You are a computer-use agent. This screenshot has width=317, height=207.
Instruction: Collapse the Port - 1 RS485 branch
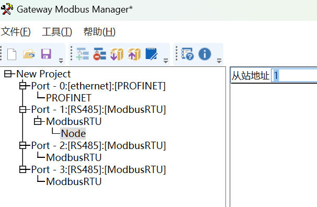click(23, 110)
